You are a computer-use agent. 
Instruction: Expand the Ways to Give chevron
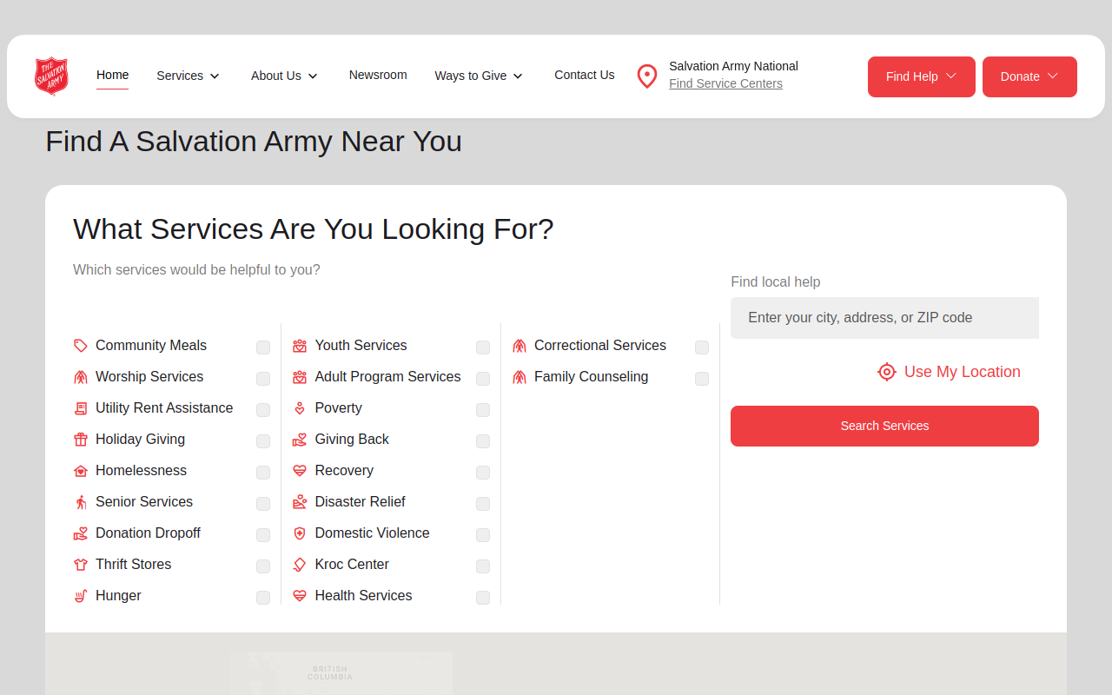pos(518,76)
